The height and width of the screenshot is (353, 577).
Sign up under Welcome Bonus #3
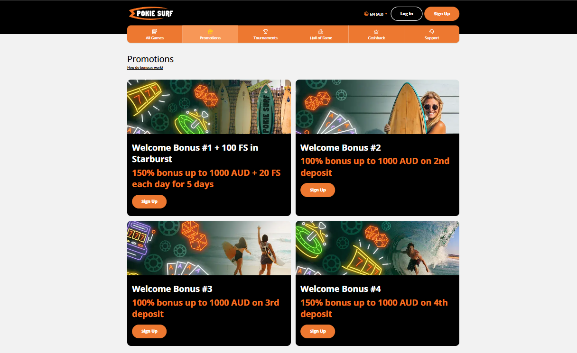click(149, 331)
